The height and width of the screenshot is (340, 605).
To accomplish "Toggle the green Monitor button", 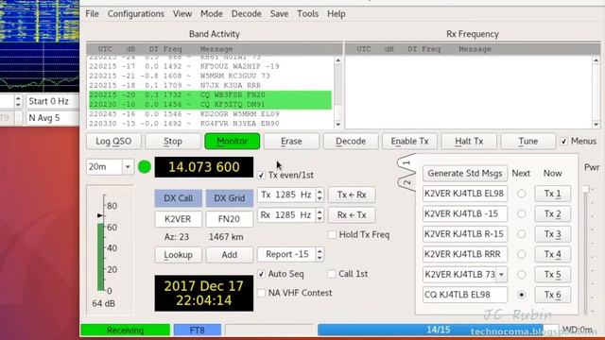I will pyautogui.click(x=232, y=141).
